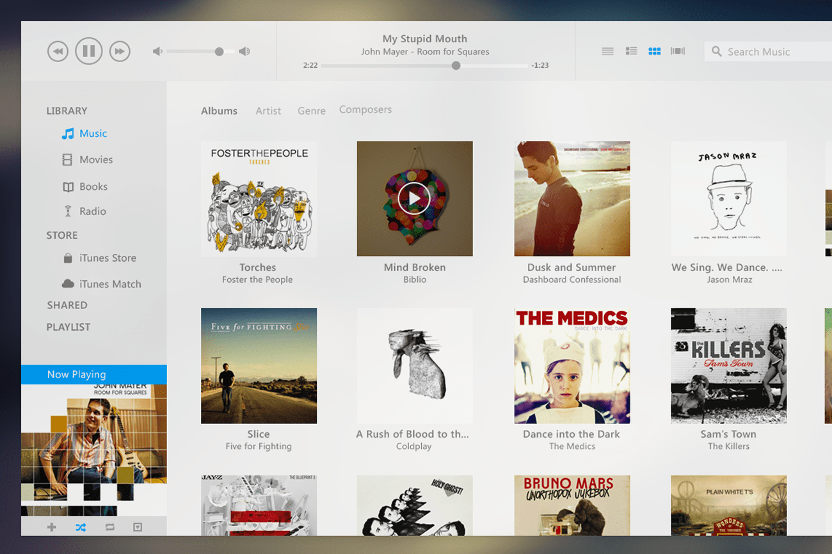Click the Now Playing header
Screen dimensions: 832x554
pos(93,374)
